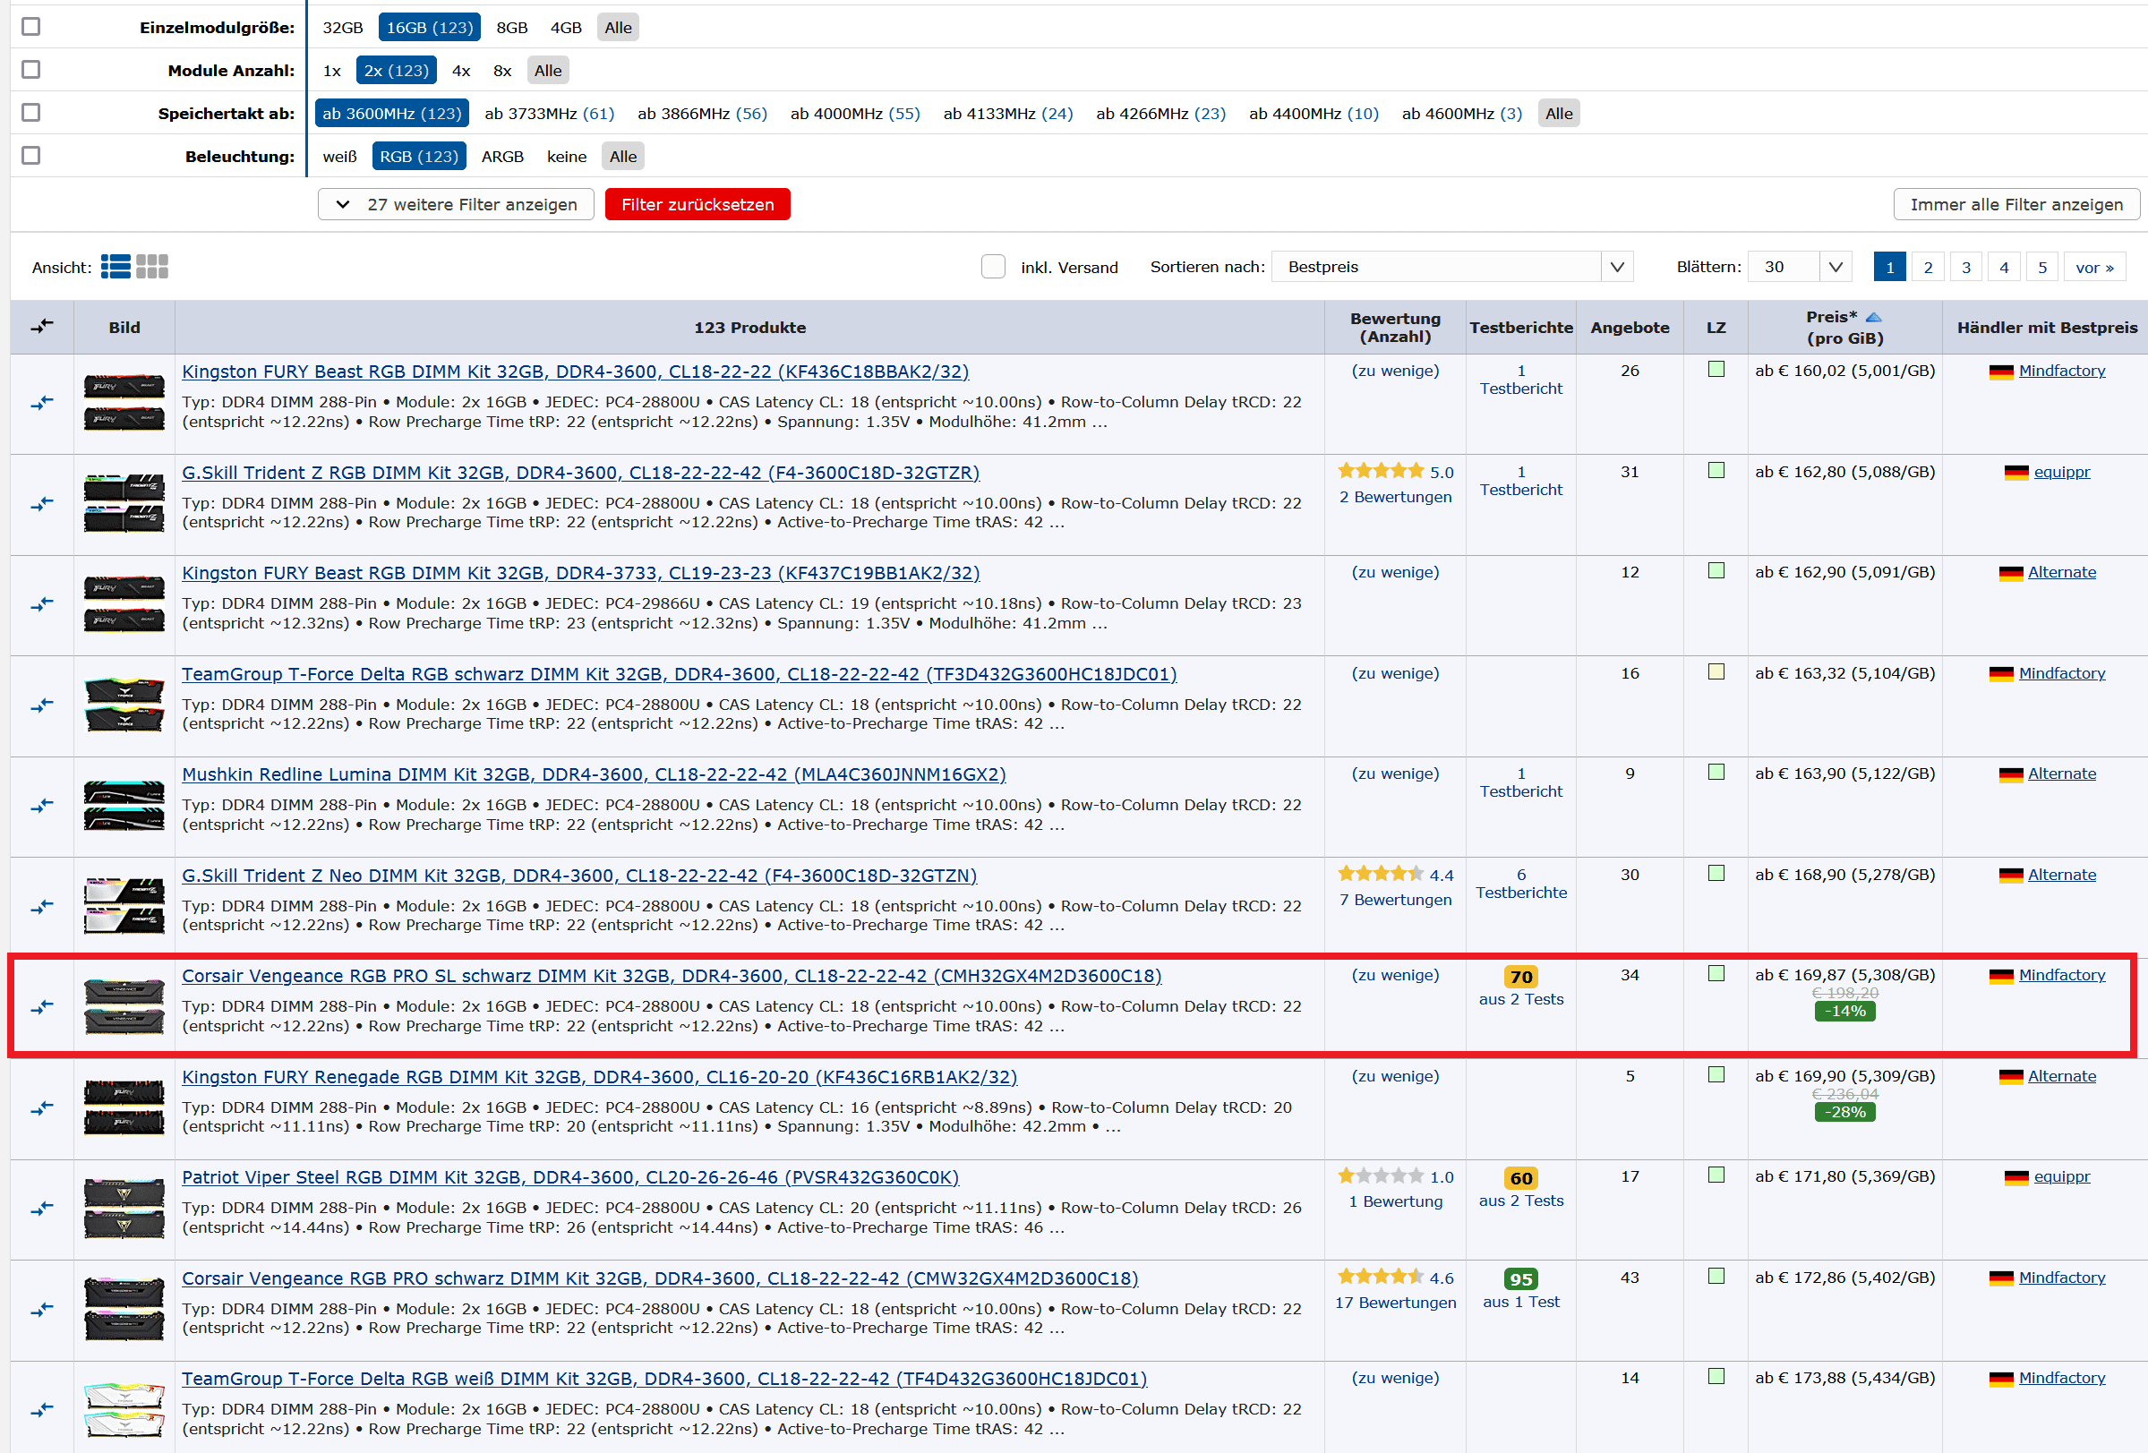Open the Blättern 30 items dropdown
Image resolution: width=2148 pixels, height=1453 pixels.
[x=1801, y=267]
